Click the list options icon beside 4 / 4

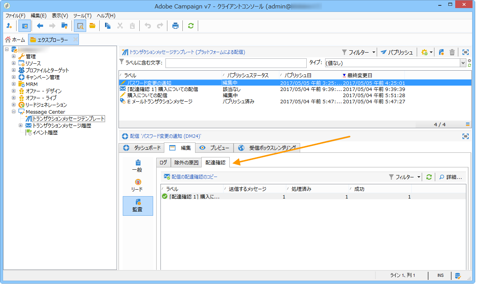pyautogui.click(x=468, y=124)
